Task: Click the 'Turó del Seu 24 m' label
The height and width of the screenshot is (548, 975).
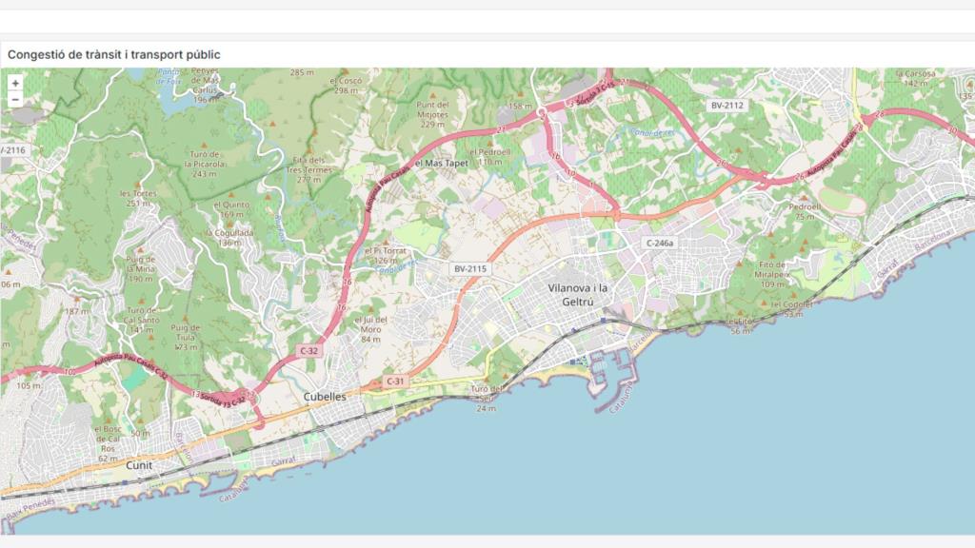Action: click(x=487, y=399)
